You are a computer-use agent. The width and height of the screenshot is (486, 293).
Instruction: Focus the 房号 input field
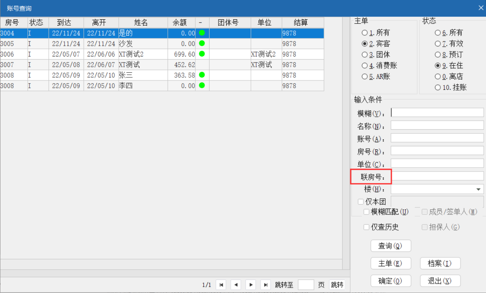(x=437, y=151)
